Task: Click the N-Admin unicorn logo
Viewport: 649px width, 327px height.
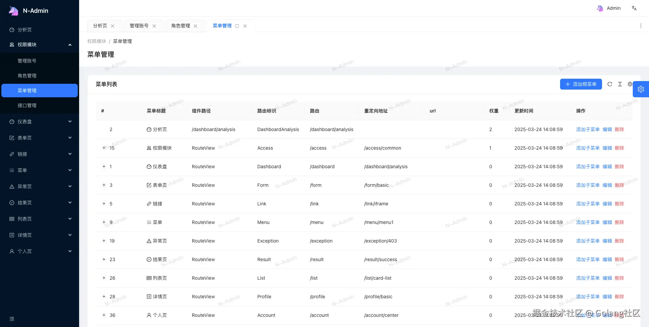Action: (14, 11)
